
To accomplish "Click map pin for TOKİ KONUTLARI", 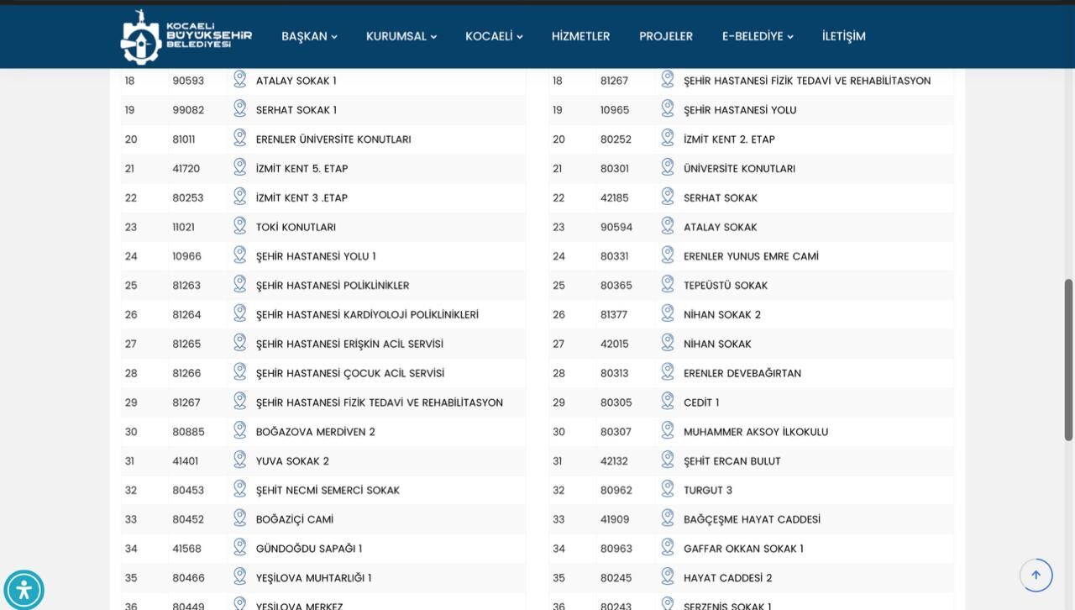I will click(x=240, y=226).
